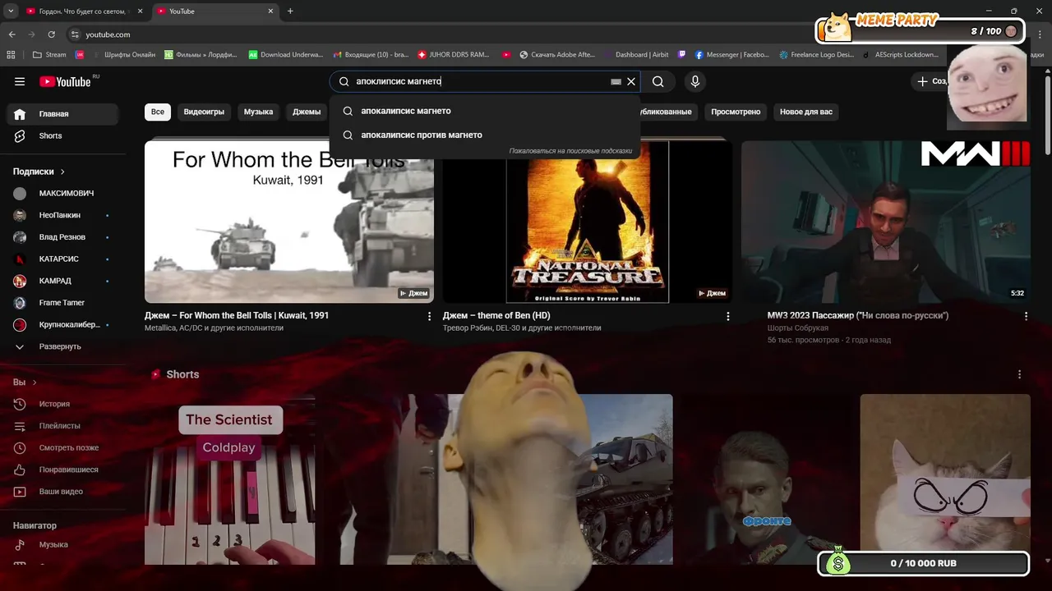The height and width of the screenshot is (591, 1052).
Task: Click the YouTube logo
Action: tap(66, 81)
